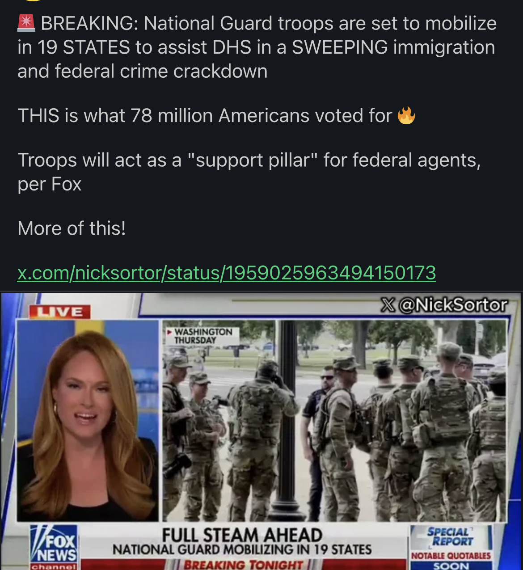Click 'National Guard Mobilizing in 19 States' chyron

[242, 549]
